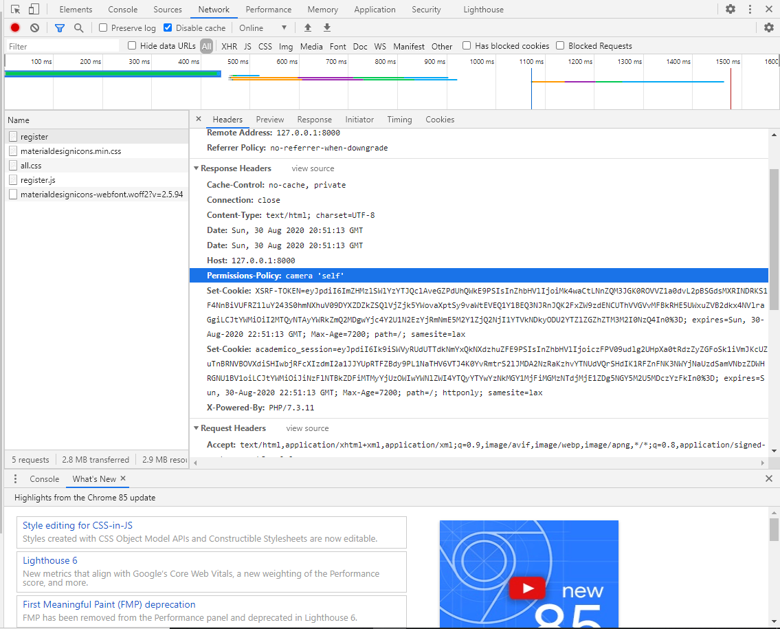Open DevTools settings gear

tap(731, 9)
